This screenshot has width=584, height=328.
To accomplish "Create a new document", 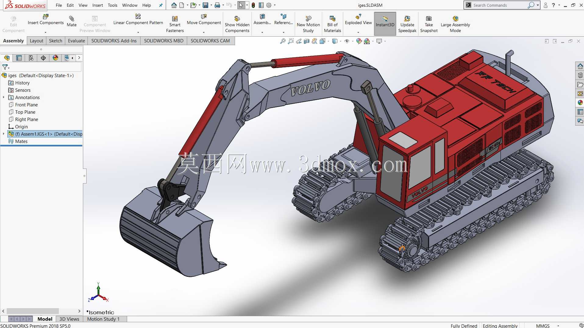I will 182,5.
